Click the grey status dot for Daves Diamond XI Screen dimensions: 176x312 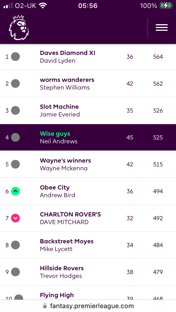coord(15,57)
